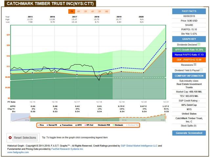The width and height of the screenshot is (210, 157).
Task: Click the AFFO marker at 12/16
Action: point(55,72)
